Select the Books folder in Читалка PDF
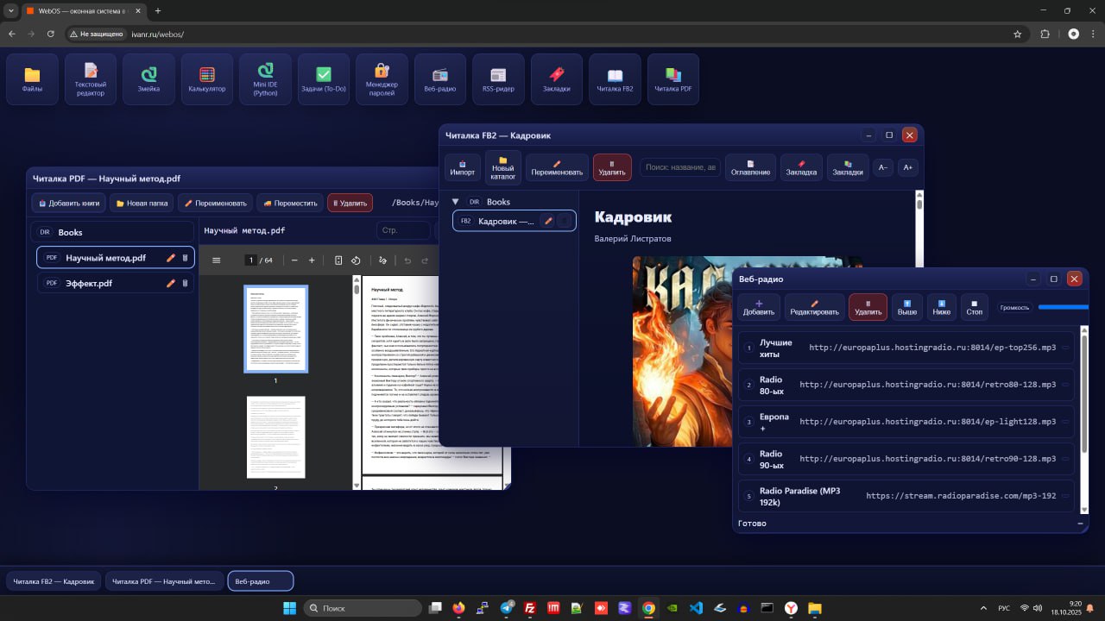This screenshot has width=1105, height=621. pos(112,232)
